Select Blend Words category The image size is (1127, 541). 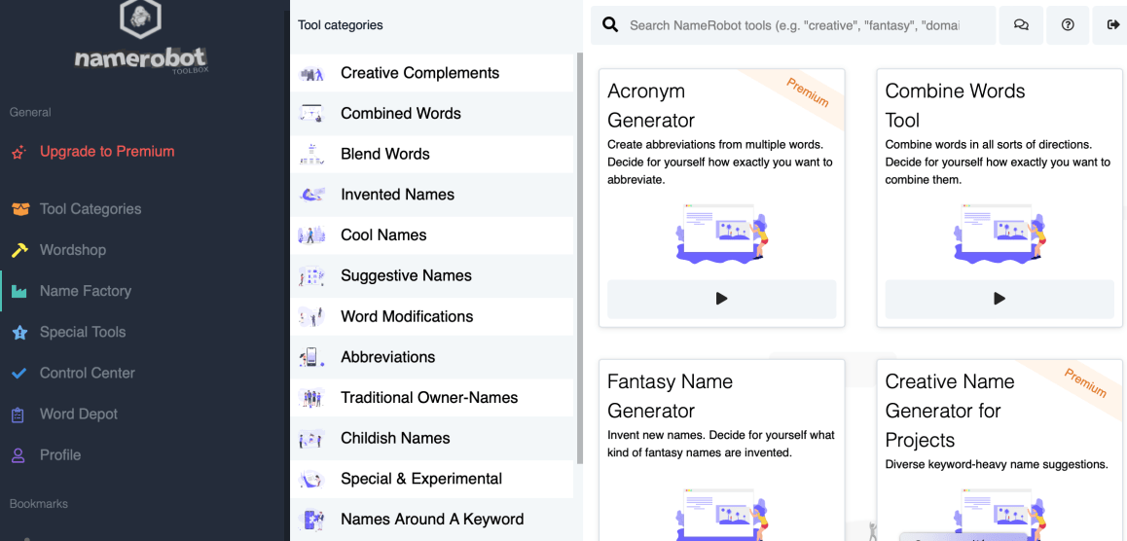click(x=384, y=154)
